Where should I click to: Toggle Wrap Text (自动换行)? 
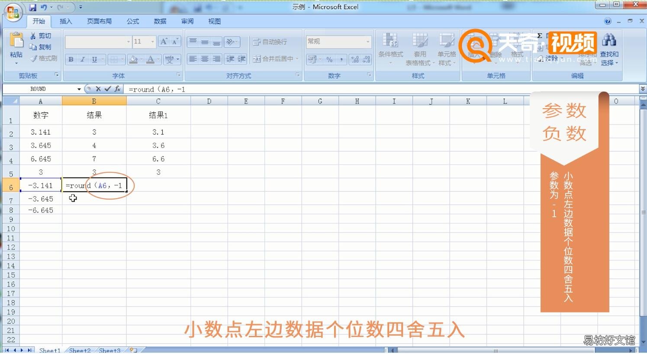[x=270, y=42]
